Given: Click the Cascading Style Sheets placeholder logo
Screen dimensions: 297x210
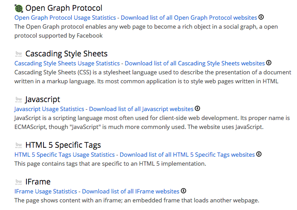Looking at the screenshot, I should (18, 54).
